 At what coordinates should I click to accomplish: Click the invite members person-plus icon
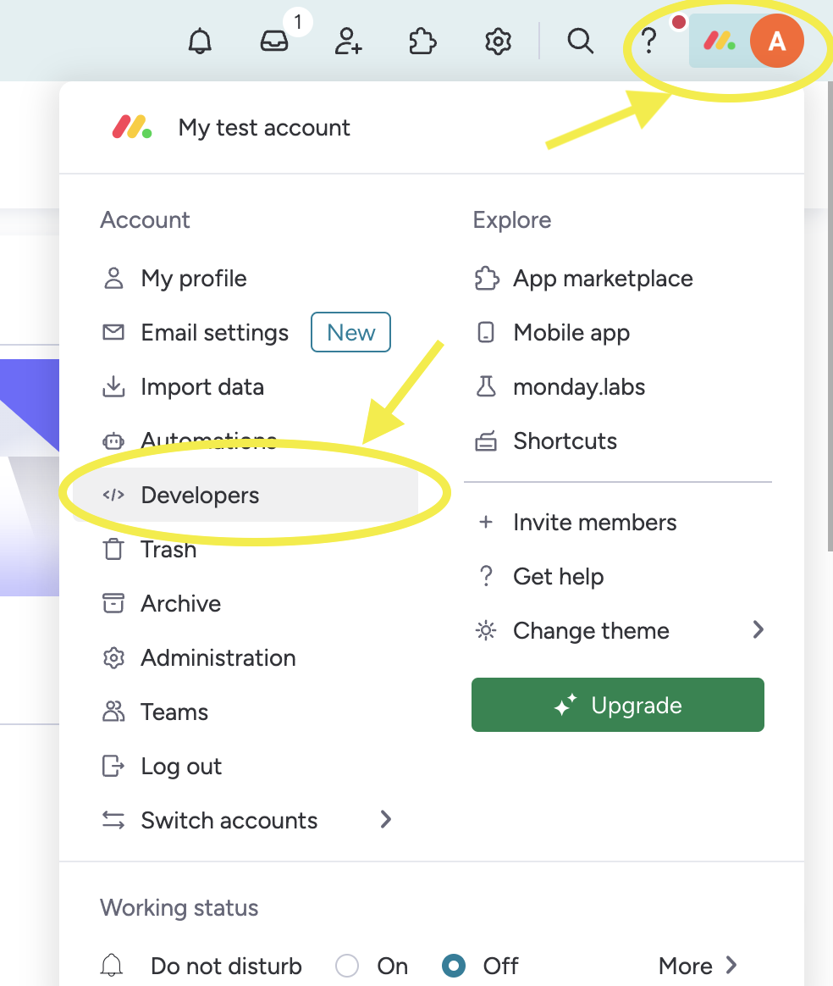(348, 41)
